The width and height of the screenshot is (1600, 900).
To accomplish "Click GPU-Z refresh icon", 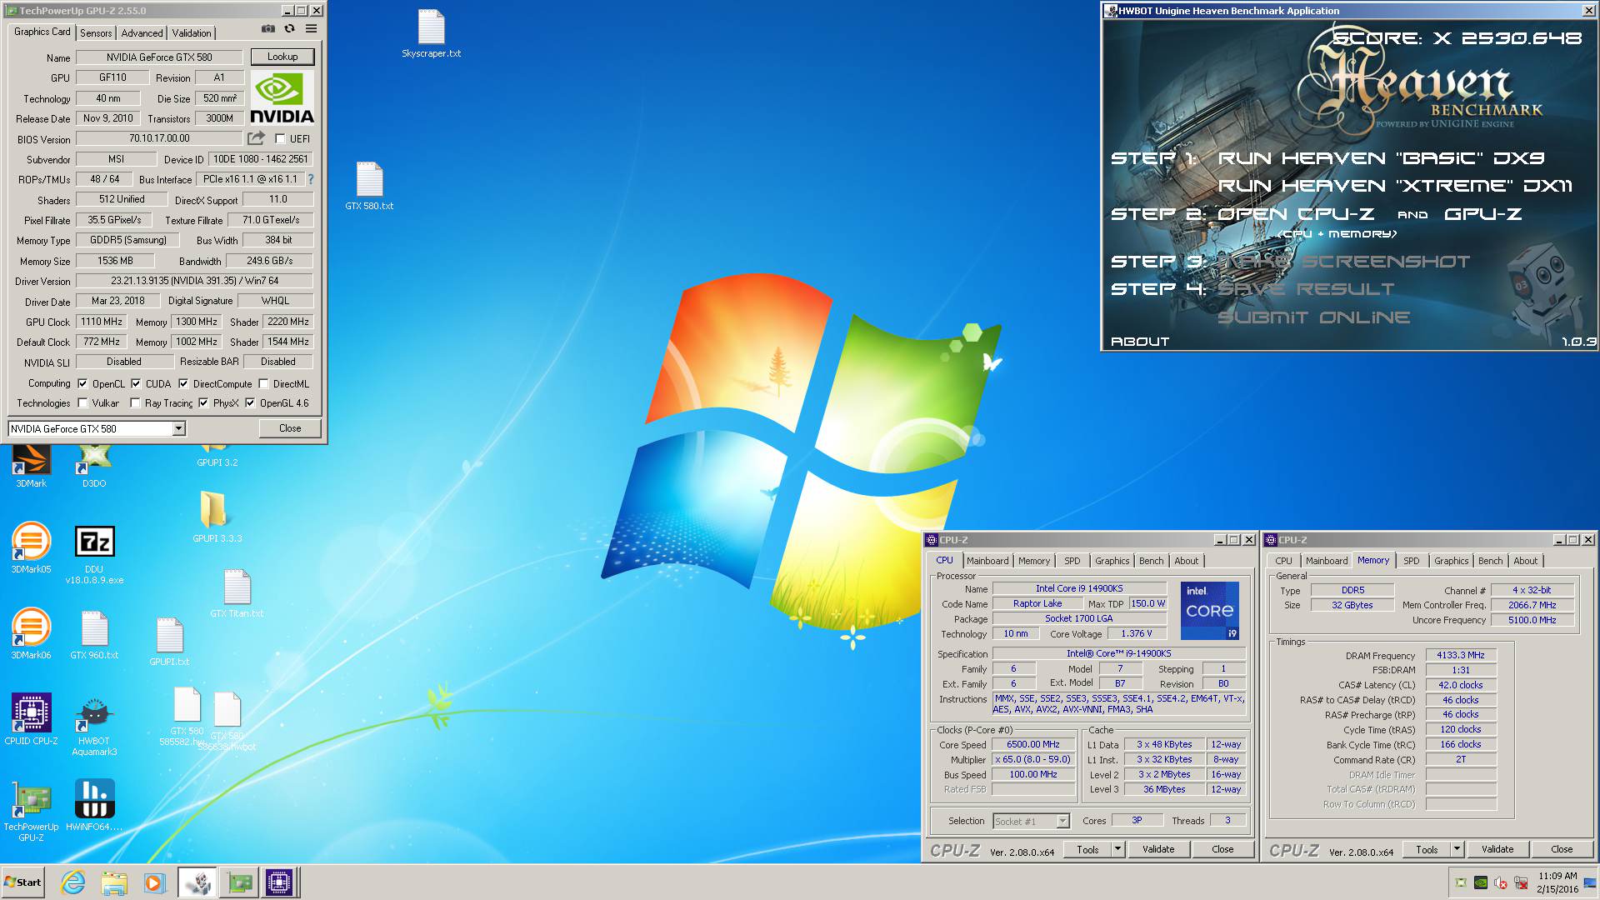I will tap(289, 28).
